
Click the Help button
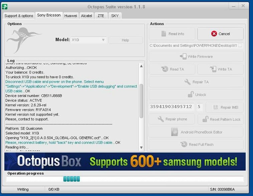125,40
